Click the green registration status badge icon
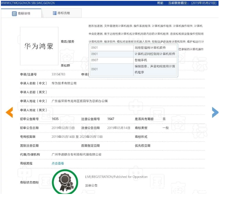 (65, 182)
